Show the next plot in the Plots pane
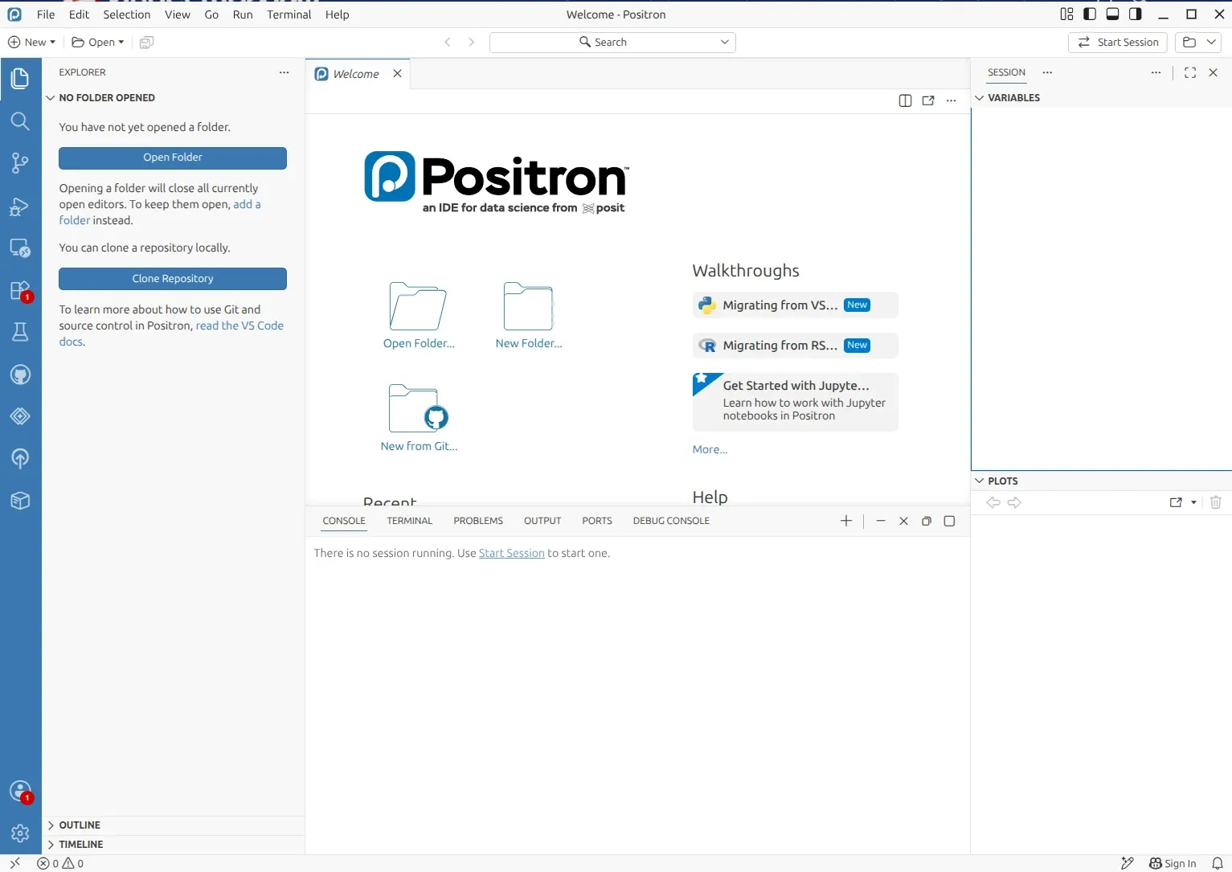The image size is (1232, 872). coord(1015,502)
